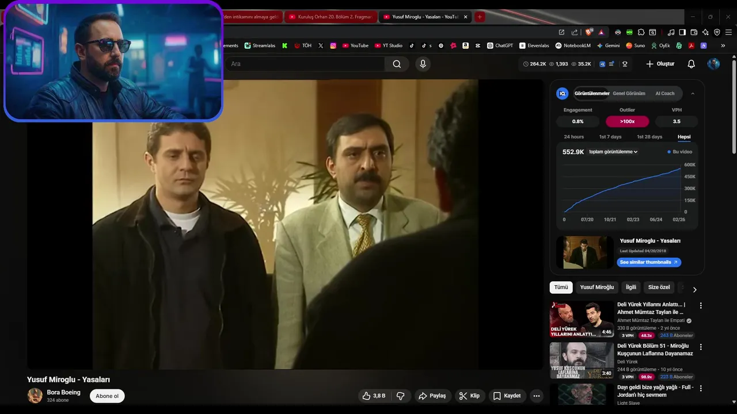
Task: Open menu for Deli Yürek Yıllarını video
Action: (701, 306)
